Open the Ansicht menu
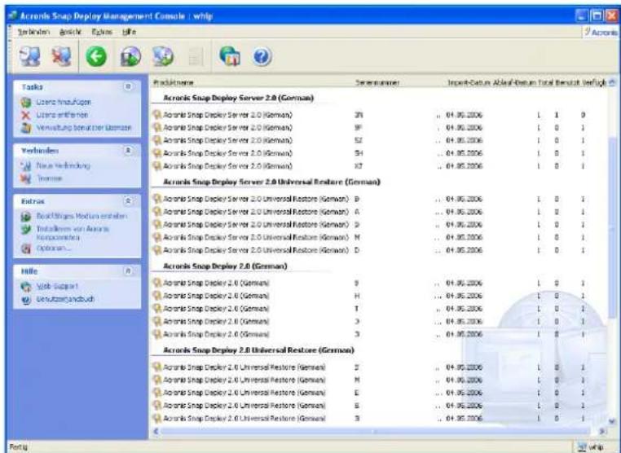621x453 pixels. click(71, 32)
